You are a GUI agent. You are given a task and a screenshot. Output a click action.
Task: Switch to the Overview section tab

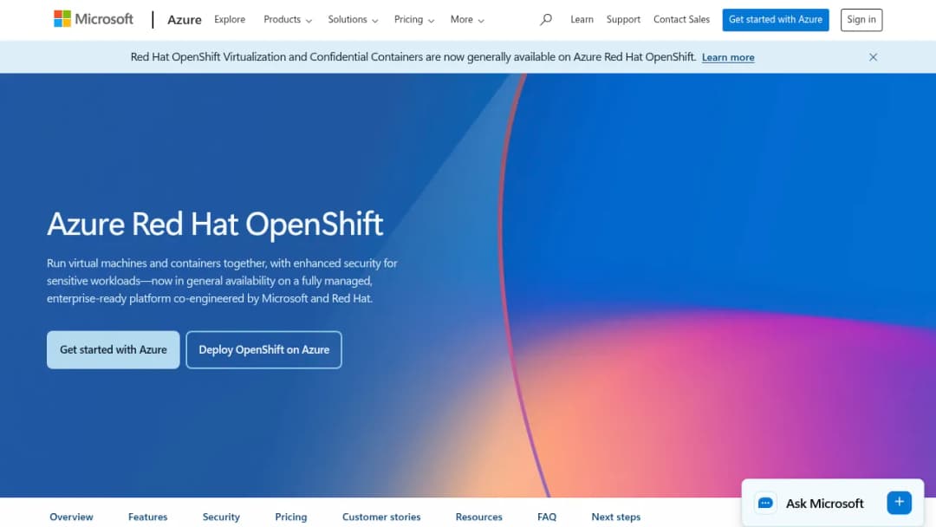(x=71, y=517)
